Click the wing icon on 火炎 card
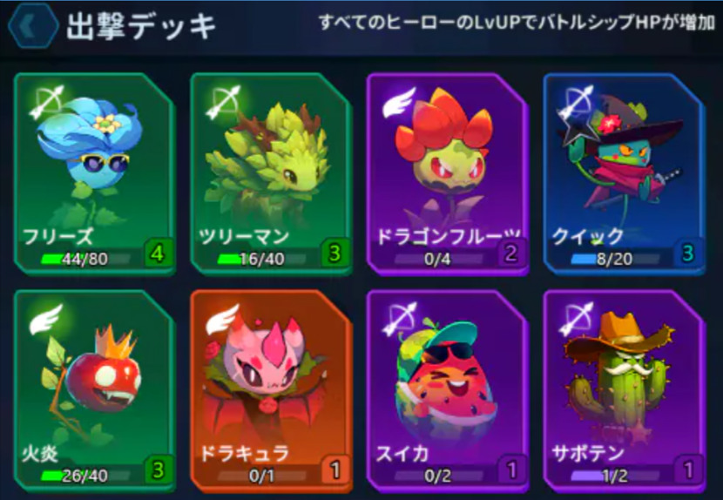The width and height of the screenshot is (723, 500). pos(46,319)
